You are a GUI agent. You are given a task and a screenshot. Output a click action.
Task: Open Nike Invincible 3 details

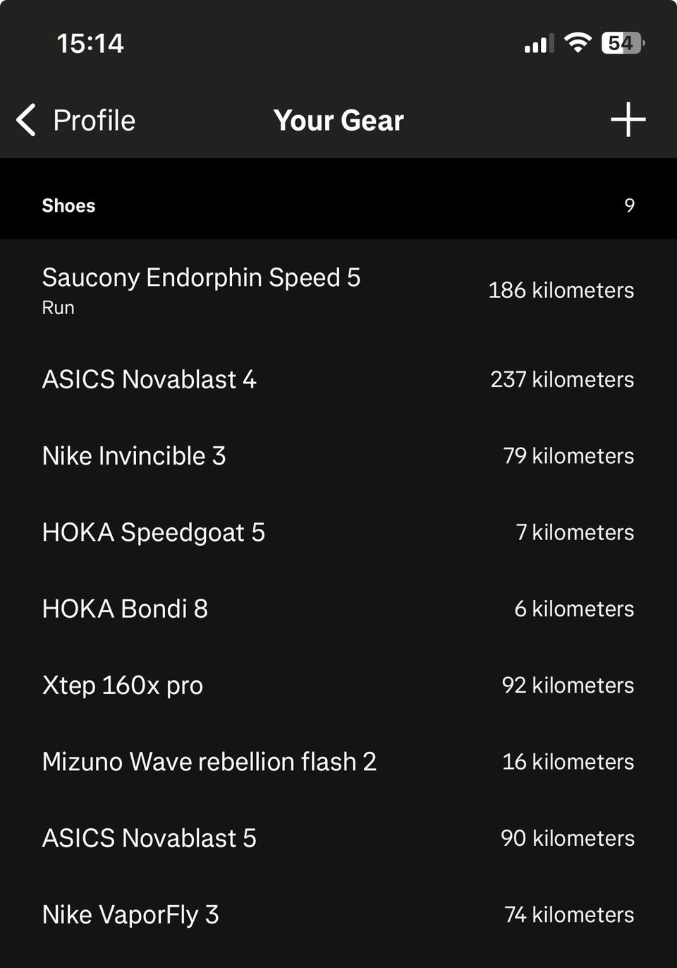(x=338, y=455)
